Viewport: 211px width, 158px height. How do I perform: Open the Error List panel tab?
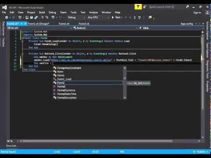12,146
